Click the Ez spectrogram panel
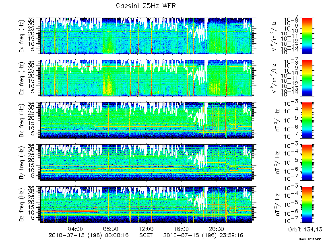 point(146,78)
